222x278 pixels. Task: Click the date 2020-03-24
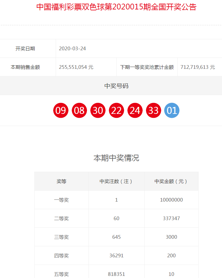pyautogui.click(x=72, y=49)
